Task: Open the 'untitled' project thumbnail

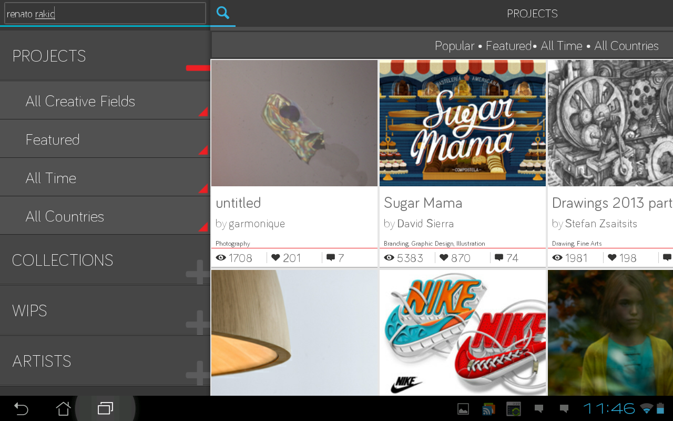Action: click(x=294, y=123)
